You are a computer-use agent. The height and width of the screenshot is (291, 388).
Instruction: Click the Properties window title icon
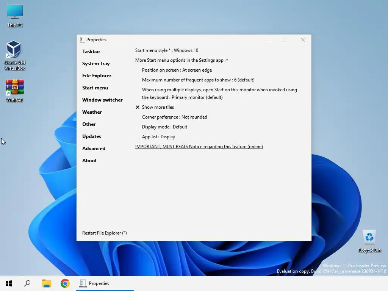pyautogui.click(x=82, y=39)
